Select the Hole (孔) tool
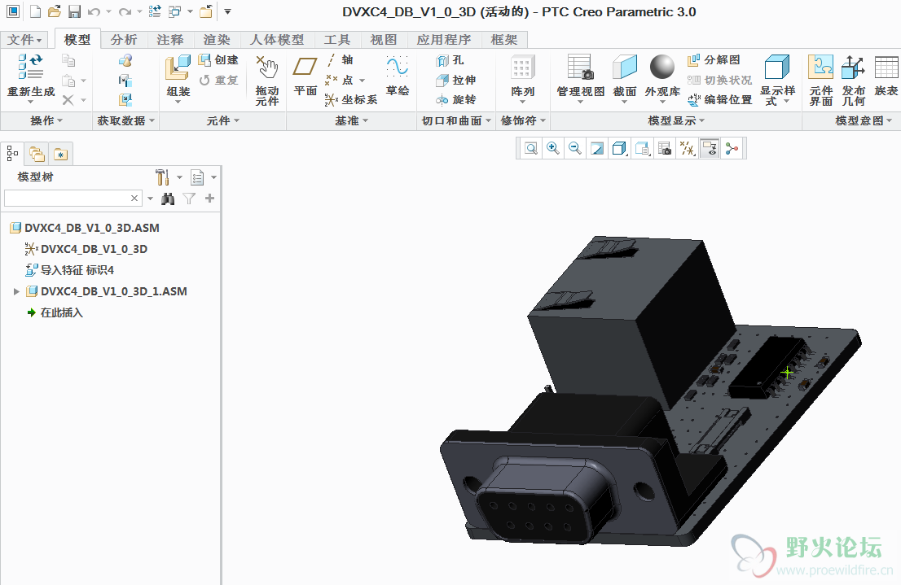Viewport: 901px width, 585px height. point(450,60)
